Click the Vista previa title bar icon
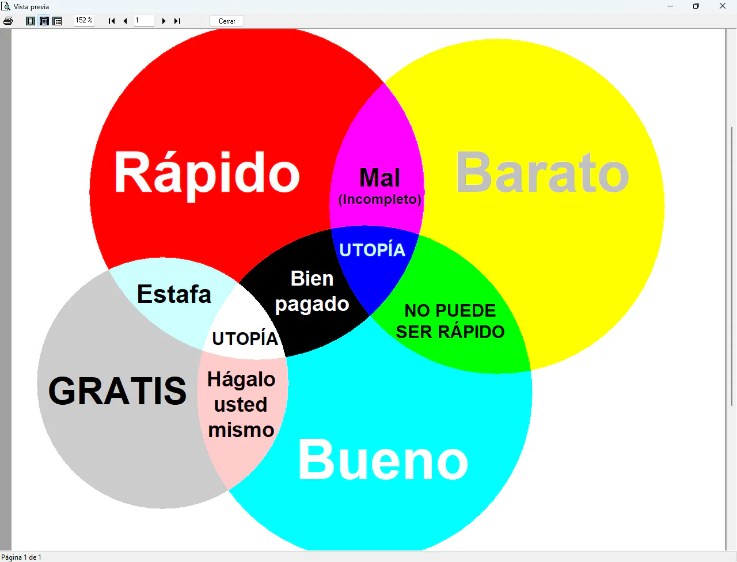The image size is (737, 562). (x=6, y=6)
